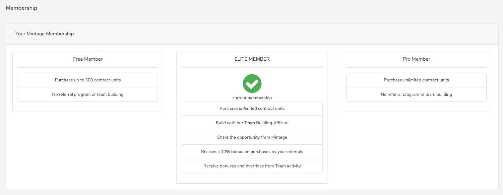The width and height of the screenshot is (503, 195).
Task: Click the 'Membership' page title
Action: (x=21, y=8)
